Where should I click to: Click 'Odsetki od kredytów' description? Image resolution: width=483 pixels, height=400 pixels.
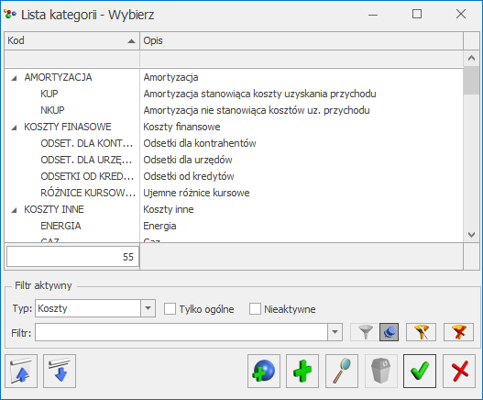[x=189, y=176]
